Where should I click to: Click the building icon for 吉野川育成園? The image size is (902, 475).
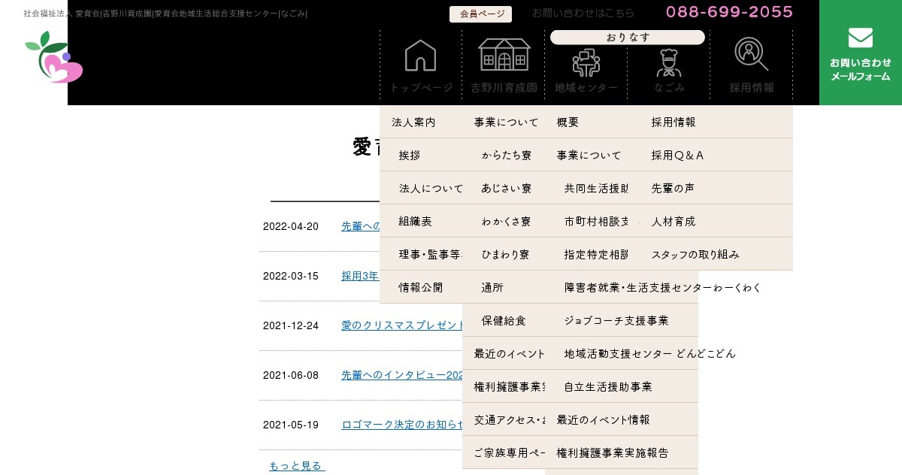[504, 56]
